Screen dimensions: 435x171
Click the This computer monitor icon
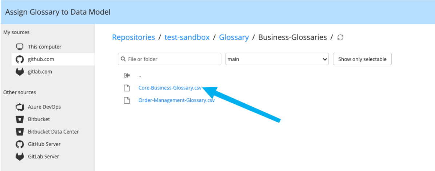click(x=20, y=47)
